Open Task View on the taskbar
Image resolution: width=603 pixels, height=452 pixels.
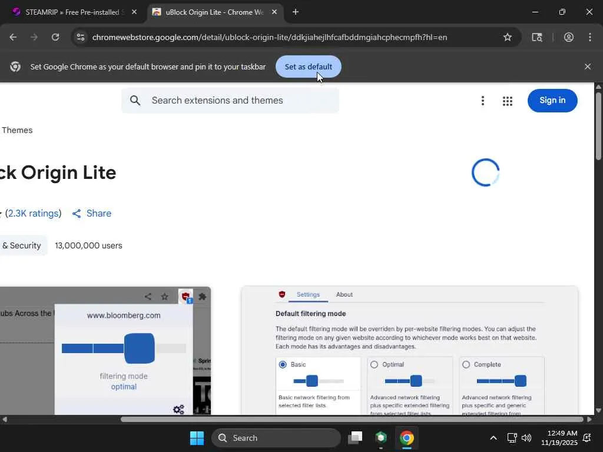click(355, 438)
